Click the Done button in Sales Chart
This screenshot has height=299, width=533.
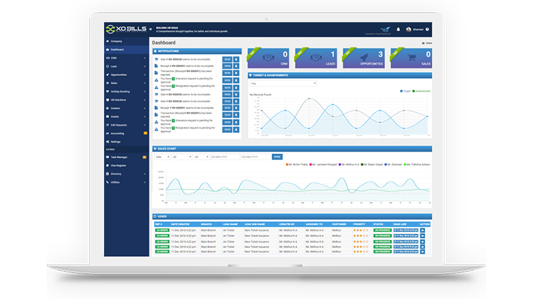(277, 157)
